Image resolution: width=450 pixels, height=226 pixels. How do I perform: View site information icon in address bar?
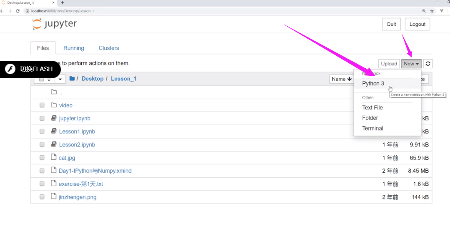(x=28, y=11)
